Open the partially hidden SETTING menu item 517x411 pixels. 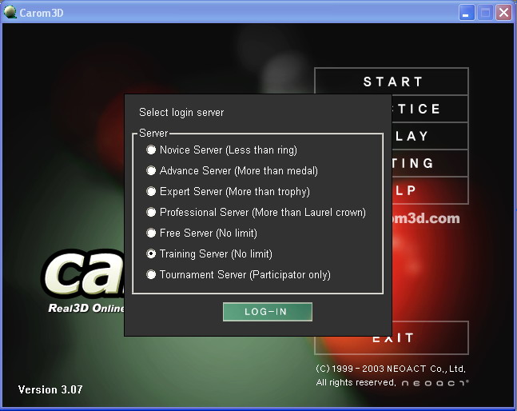(430, 163)
